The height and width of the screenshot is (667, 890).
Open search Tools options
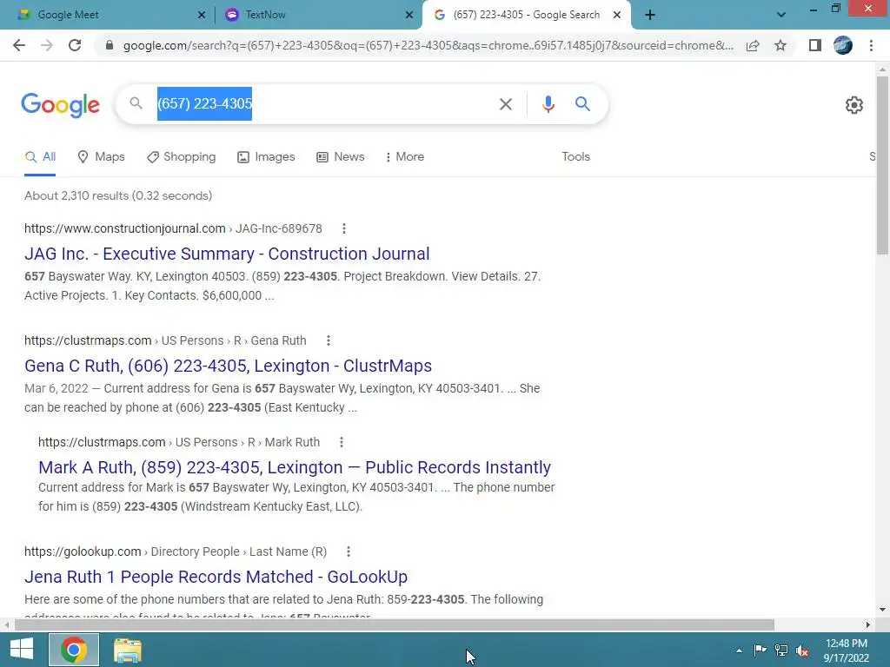tap(575, 156)
